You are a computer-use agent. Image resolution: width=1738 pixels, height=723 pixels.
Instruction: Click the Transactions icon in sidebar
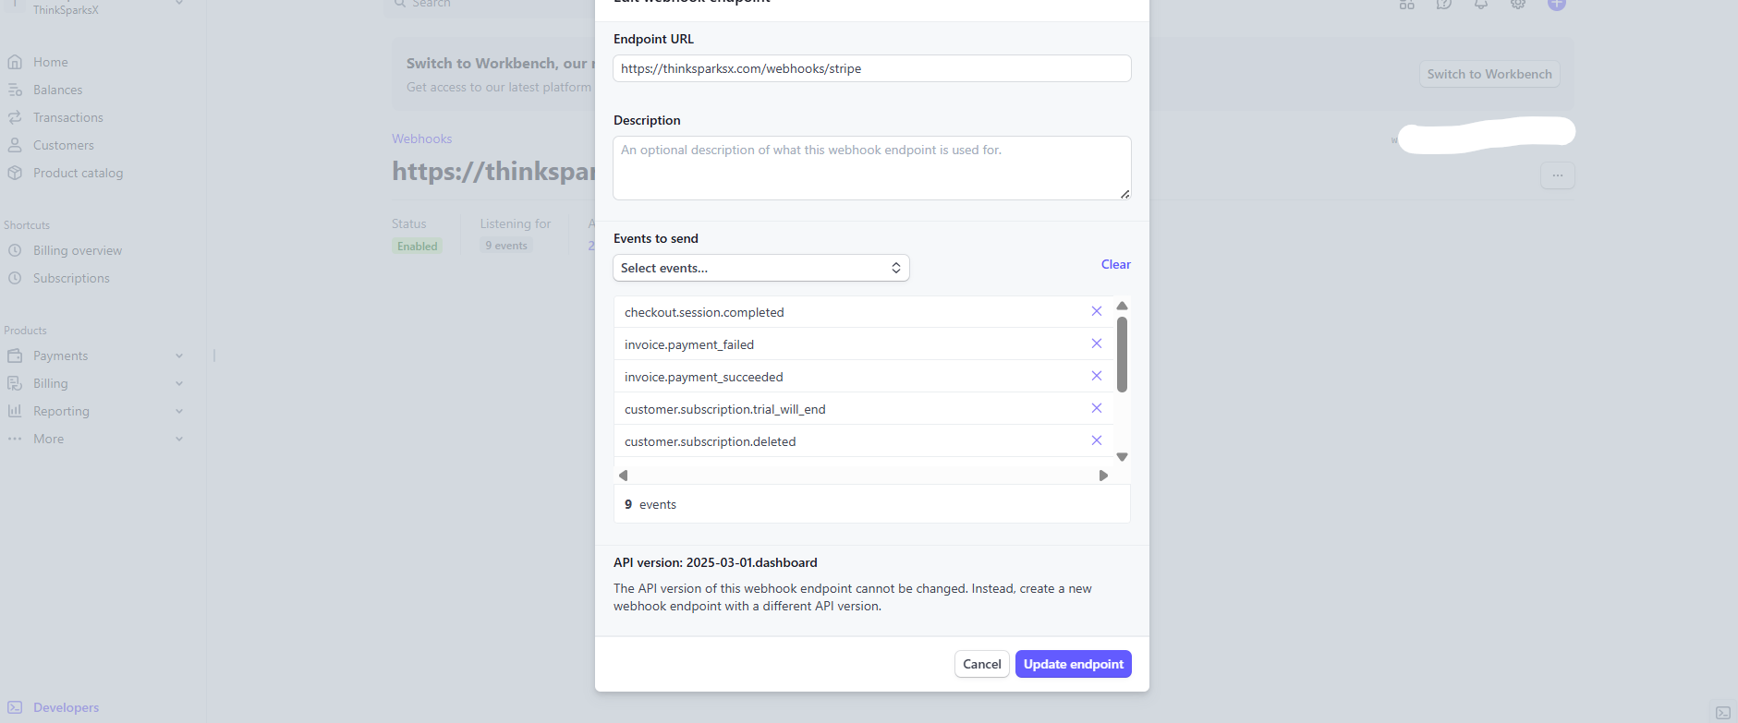coord(15,117)
